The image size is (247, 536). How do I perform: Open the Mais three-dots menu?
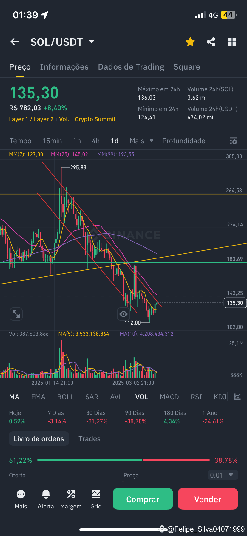[21, 499]
